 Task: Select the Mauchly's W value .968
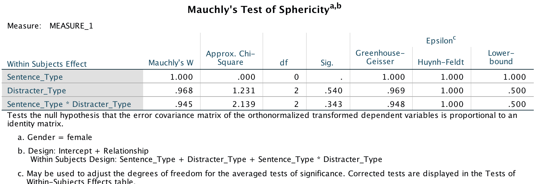184,91
